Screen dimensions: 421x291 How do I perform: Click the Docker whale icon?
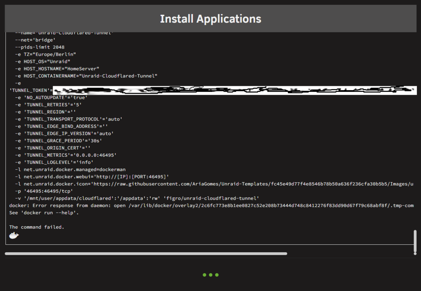click(14, 236)
